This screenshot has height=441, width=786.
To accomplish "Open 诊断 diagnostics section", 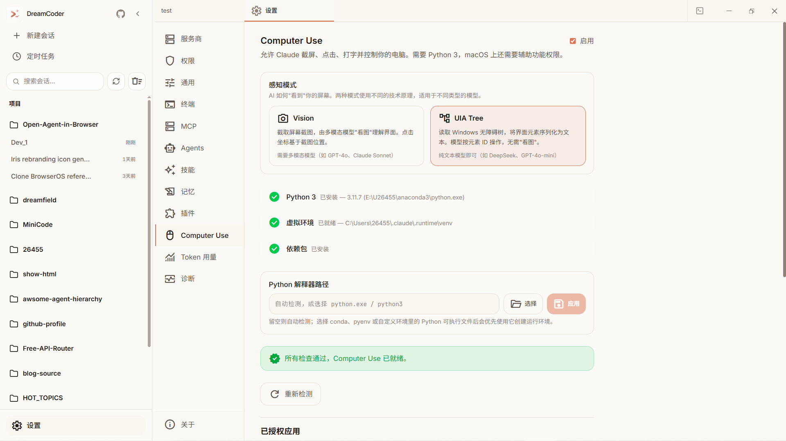I will tap(200, 279).
